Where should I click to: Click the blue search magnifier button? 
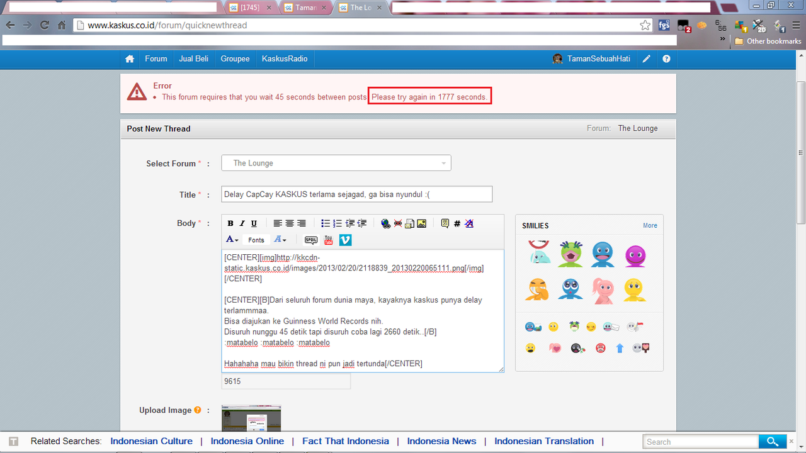(773, 441)
